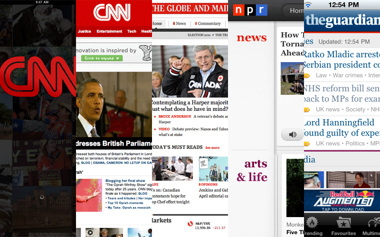Select the Health tab in CNN

(146, 31)
